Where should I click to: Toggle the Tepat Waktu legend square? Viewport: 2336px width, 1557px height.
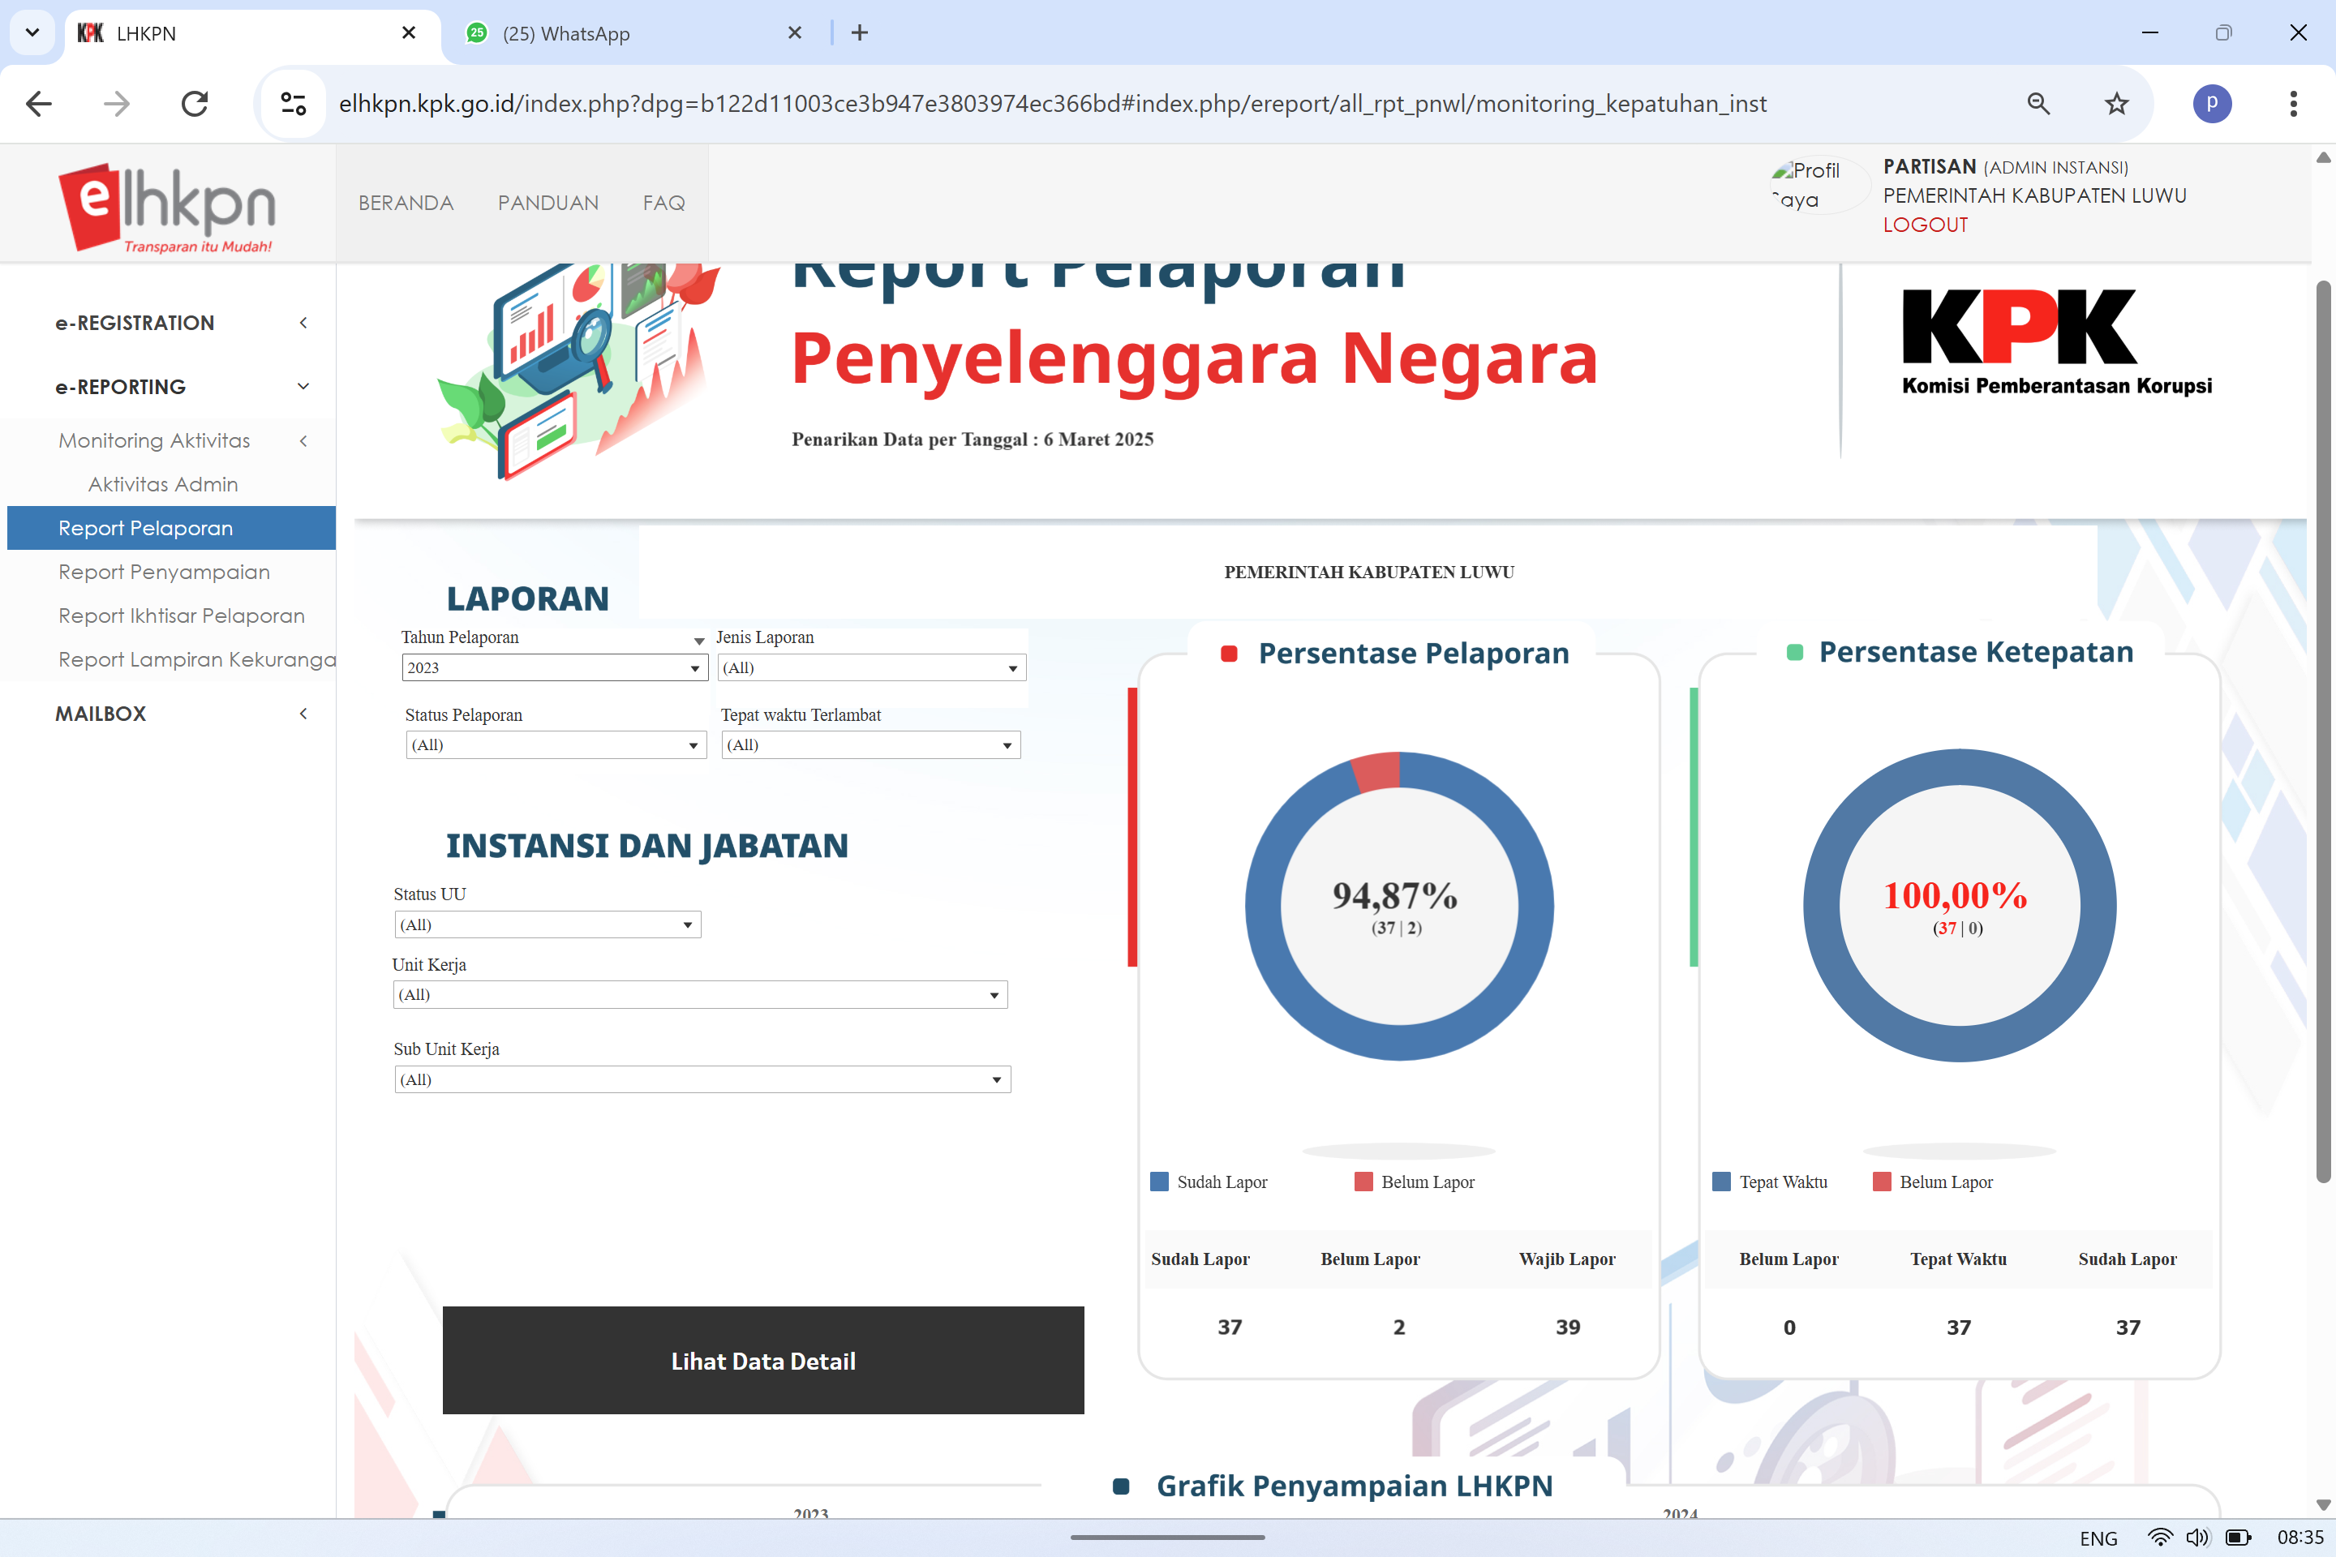[1721, 1182]
